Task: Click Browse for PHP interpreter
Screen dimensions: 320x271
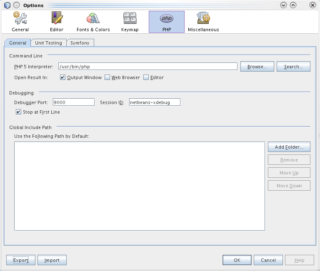Action: (257, 67)
